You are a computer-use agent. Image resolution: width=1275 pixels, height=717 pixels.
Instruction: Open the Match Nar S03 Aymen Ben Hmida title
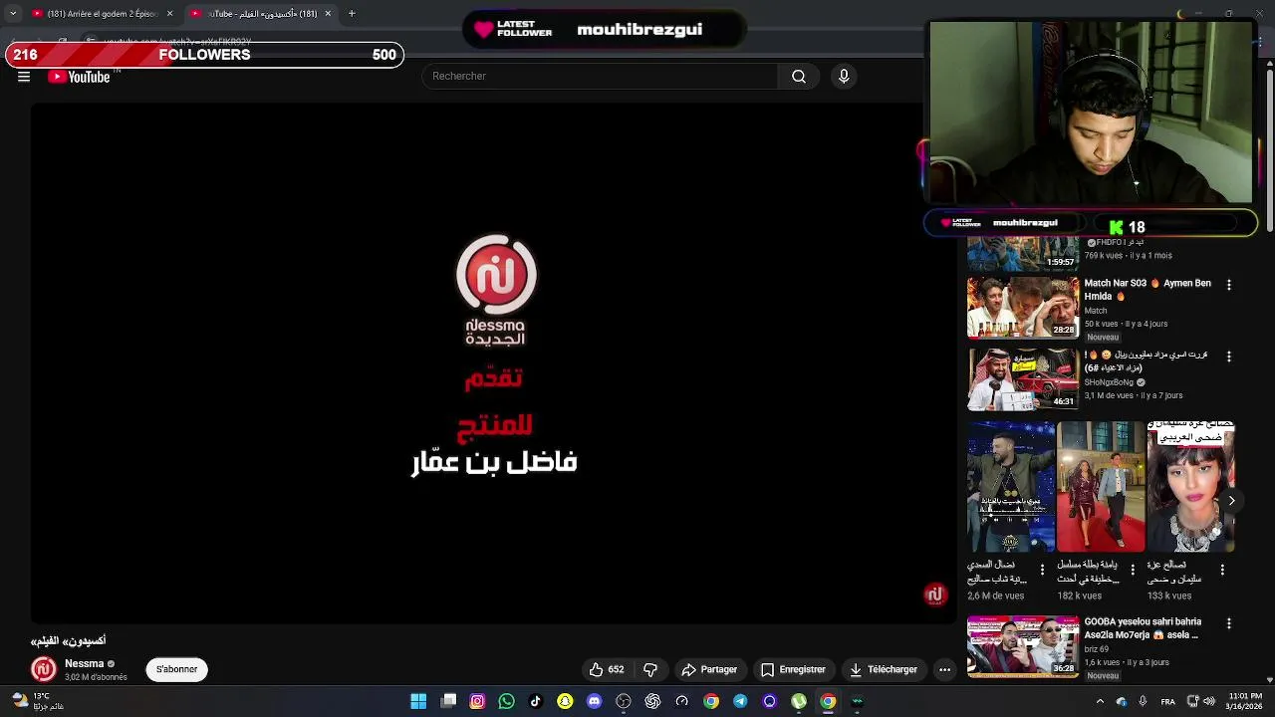1147,290
